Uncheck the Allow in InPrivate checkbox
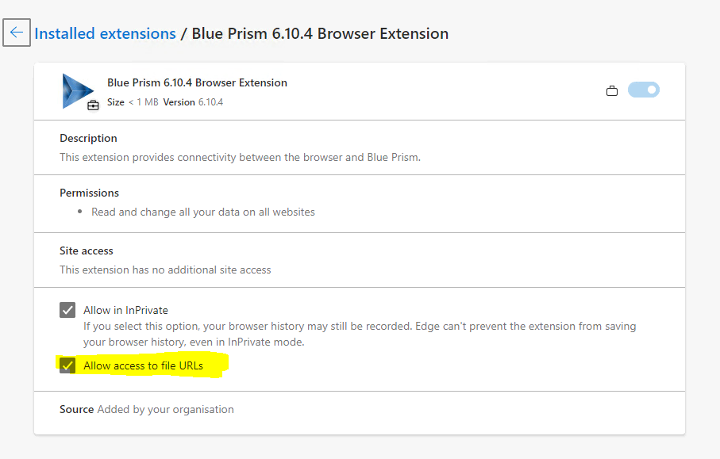720x459 pixels. tap(67, 310)
